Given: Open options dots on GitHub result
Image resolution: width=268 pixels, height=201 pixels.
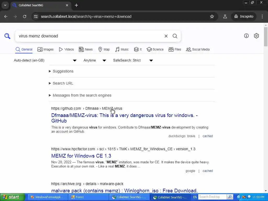Looking at the screenshot, I should 199,136.
